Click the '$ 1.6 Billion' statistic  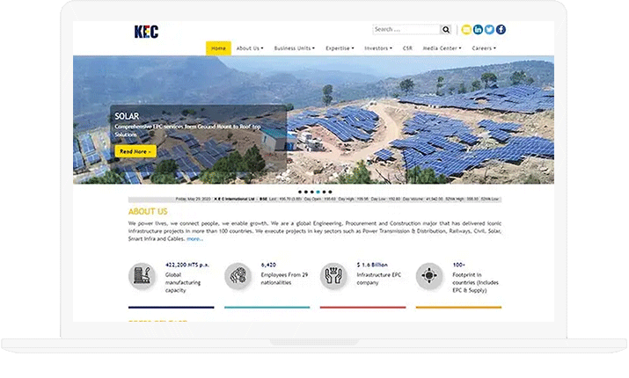(x=372, y=265)
